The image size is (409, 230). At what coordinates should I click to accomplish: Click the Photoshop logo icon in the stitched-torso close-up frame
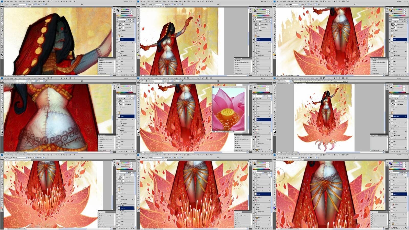pyautogui.click(x=2, y=78)
